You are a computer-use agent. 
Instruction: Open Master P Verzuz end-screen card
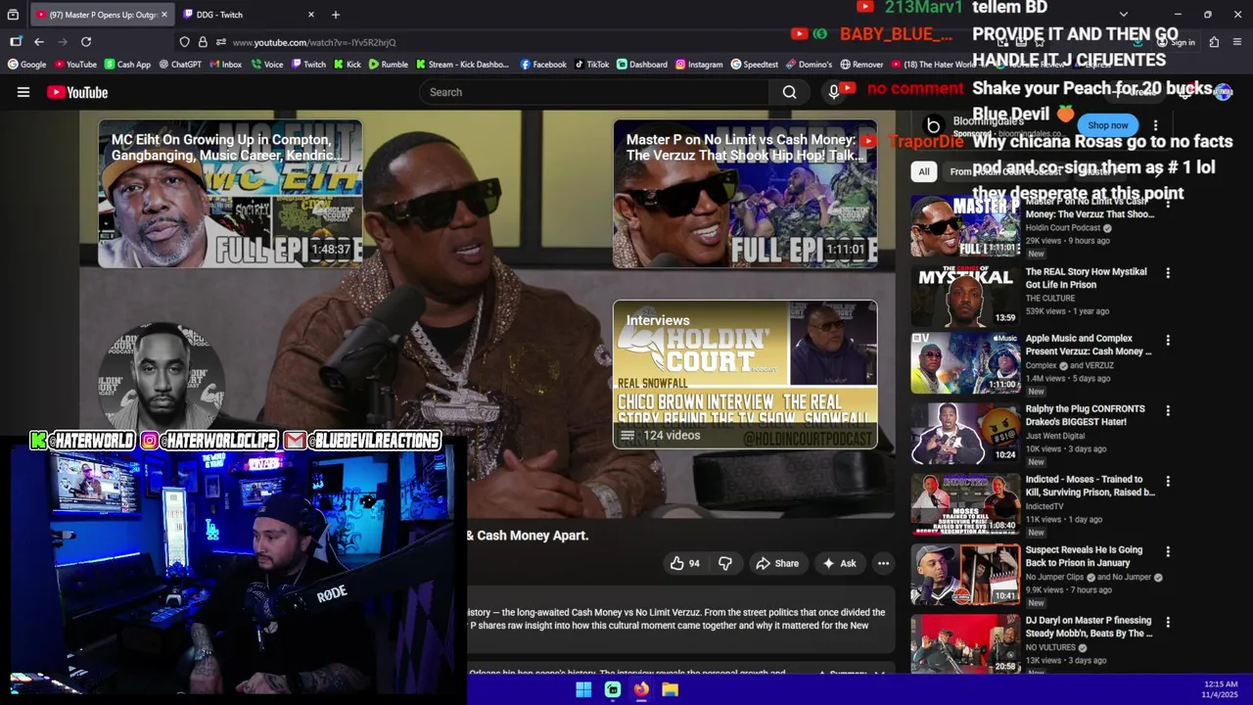745,194
